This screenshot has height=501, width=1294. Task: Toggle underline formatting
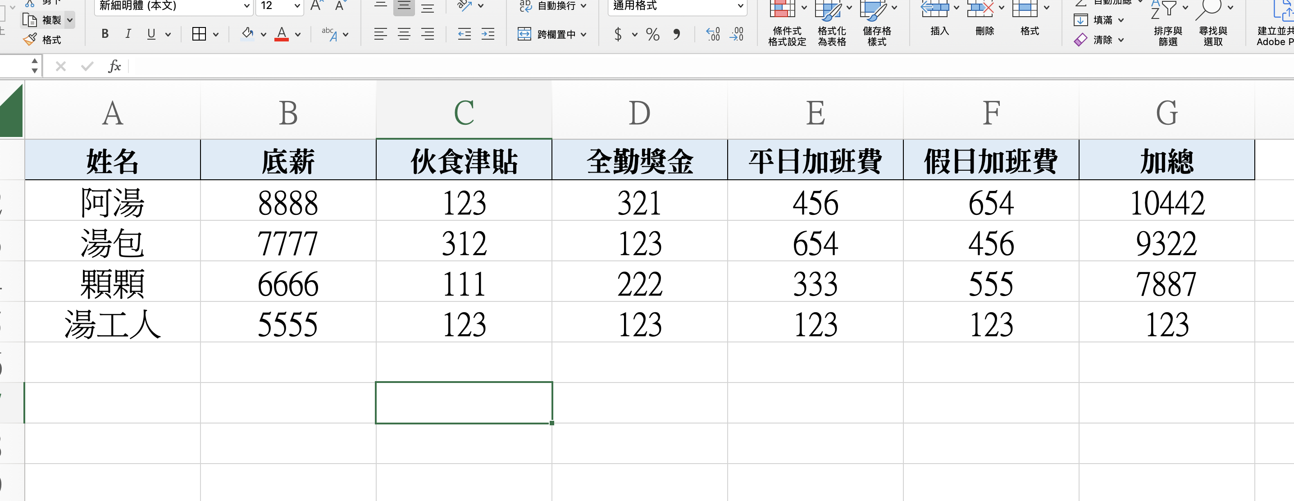(151, 34)
